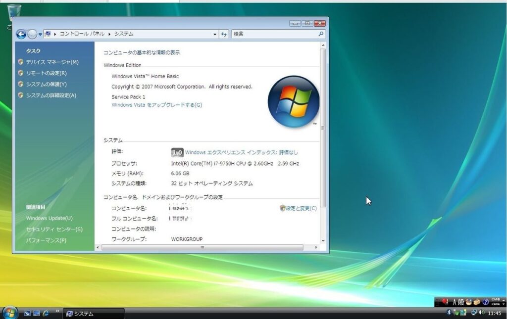Open the language bar options arrow
The image size is (507, 319).
coord(504,304)
